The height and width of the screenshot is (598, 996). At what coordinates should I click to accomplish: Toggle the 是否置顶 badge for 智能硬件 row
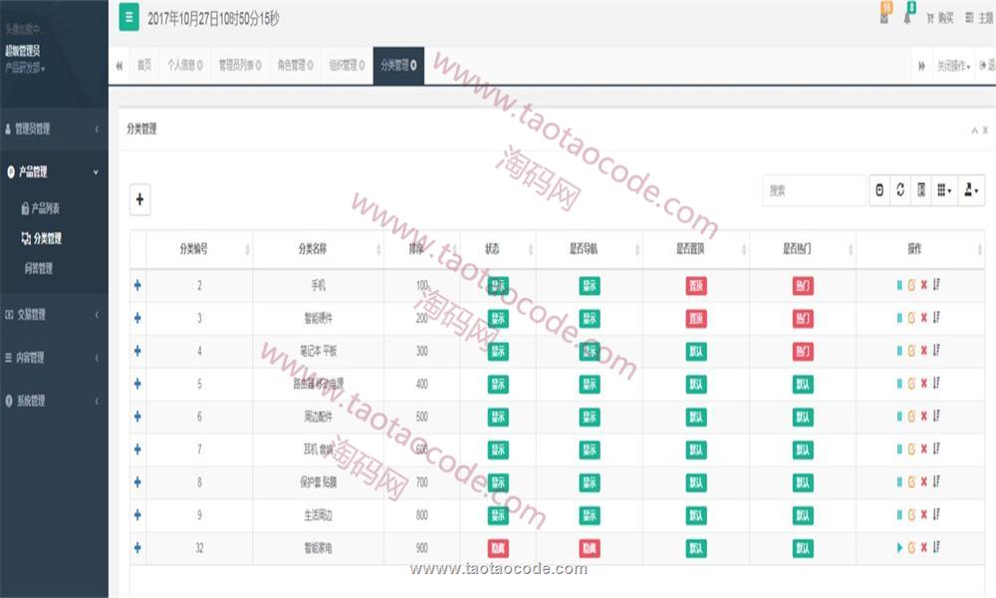pos(696,319)
